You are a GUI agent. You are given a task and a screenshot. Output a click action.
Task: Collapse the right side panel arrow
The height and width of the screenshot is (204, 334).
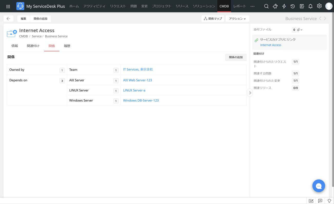pos(250,93)
